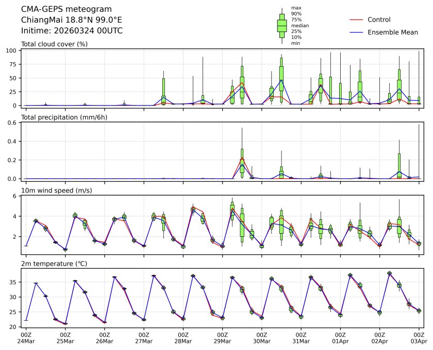Click the red Control line sample
The width and height of the screenshot is (433, 350).
(357, 20)
